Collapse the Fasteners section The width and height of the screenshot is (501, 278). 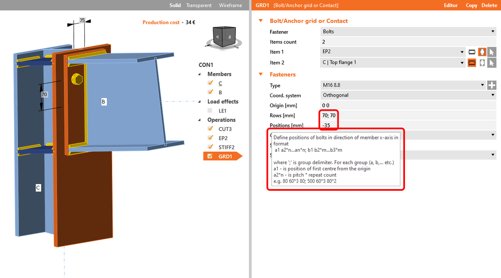coord(261,75)
